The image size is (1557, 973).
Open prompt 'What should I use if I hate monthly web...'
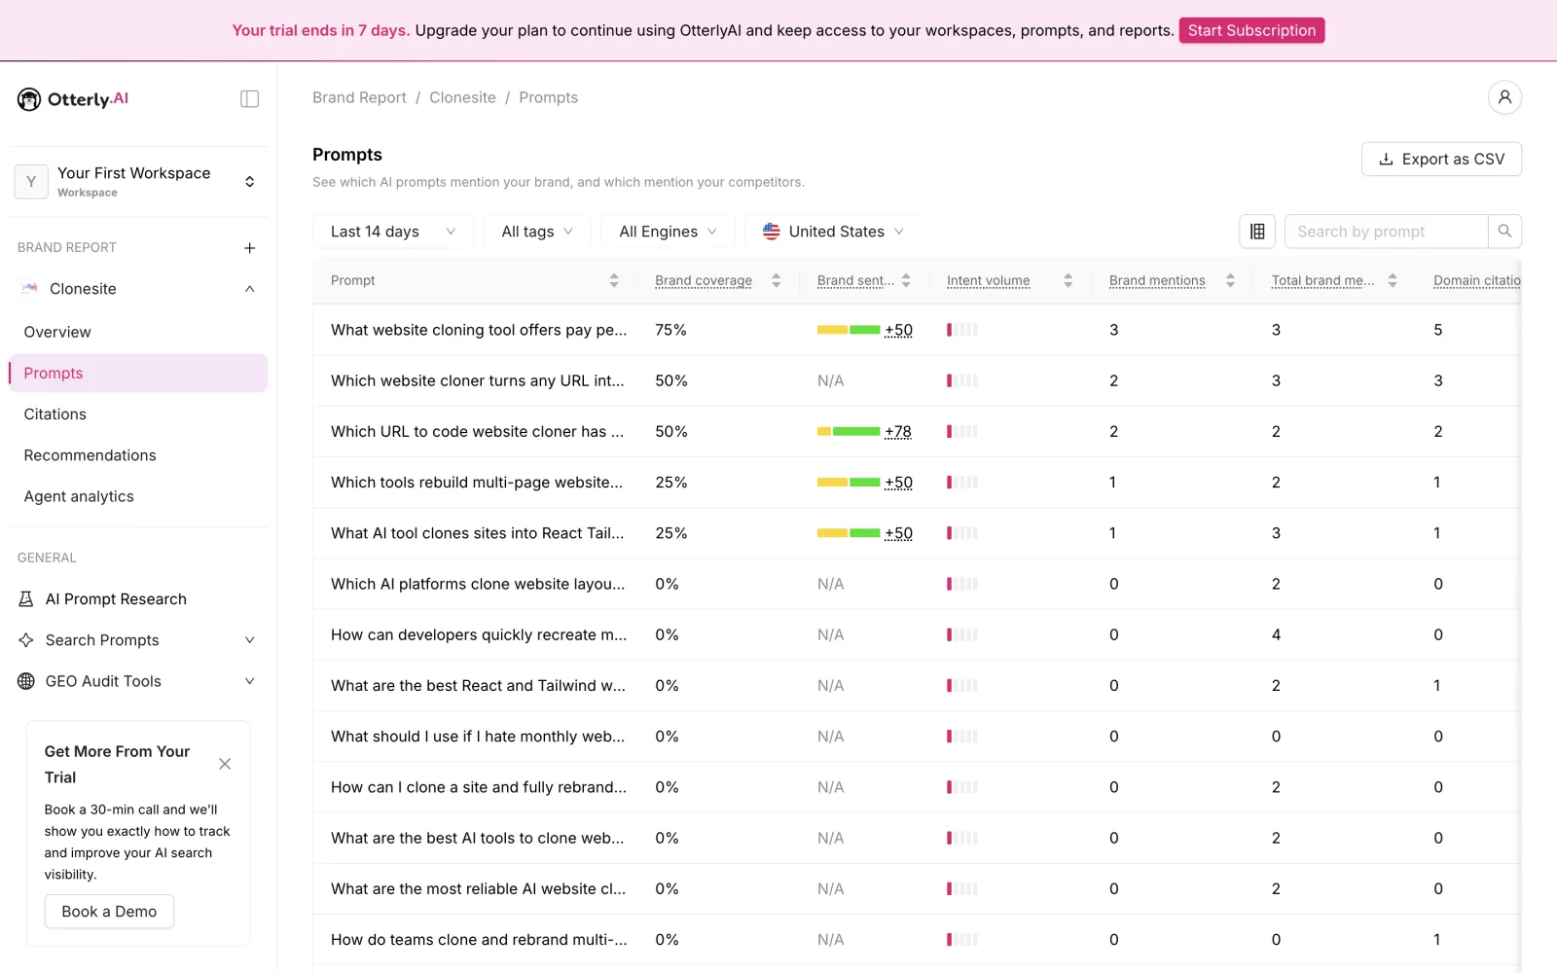pos(478,737)
